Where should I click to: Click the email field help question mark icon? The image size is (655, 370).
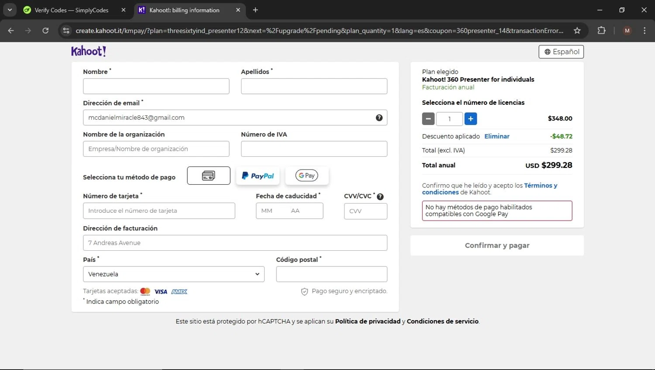(379, 118)
